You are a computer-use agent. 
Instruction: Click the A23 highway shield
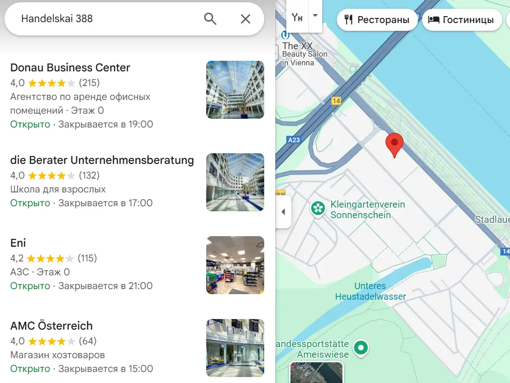click(x=293, y=140)
